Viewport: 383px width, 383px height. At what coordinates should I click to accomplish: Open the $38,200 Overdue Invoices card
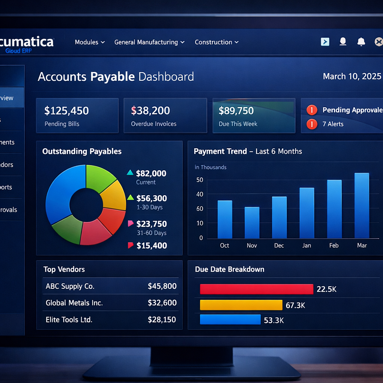tap(165, 116)
